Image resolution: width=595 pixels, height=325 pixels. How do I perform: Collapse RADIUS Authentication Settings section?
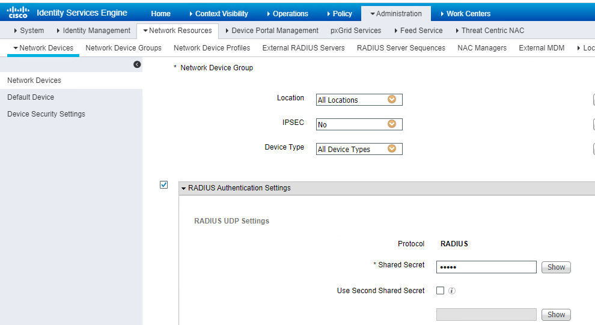(184, 188)
